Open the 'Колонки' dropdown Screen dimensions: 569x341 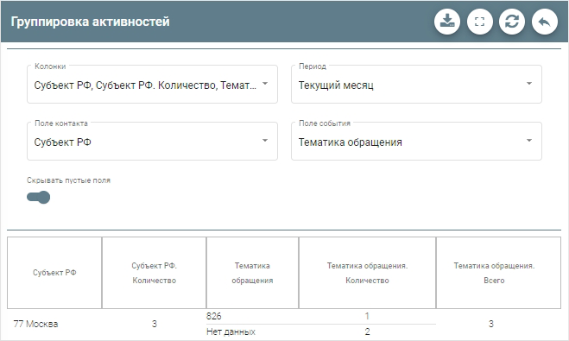pyautogui.click(x=153, y=84)
